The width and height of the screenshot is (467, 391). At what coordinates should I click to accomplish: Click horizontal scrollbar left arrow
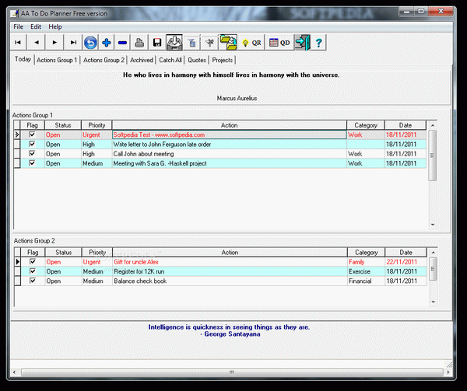(x=14, y=372)
